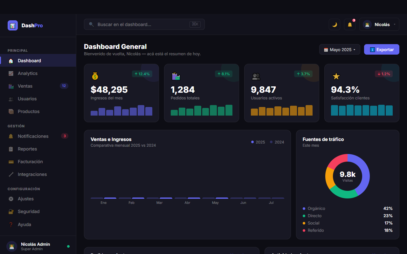Click the Ayuda question mark icon
This screenshot has height=254, width=407.
click(x=11, y=224)
